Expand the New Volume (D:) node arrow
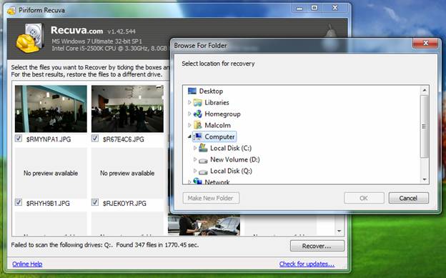This screenshot has width=446, height=278. (x=195, y=159)
